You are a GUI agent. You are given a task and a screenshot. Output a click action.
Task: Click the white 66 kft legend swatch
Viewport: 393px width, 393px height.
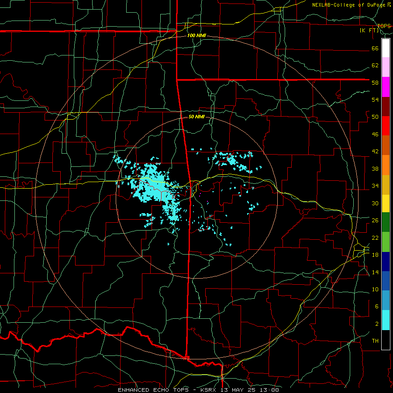click(x=386, y=48)
